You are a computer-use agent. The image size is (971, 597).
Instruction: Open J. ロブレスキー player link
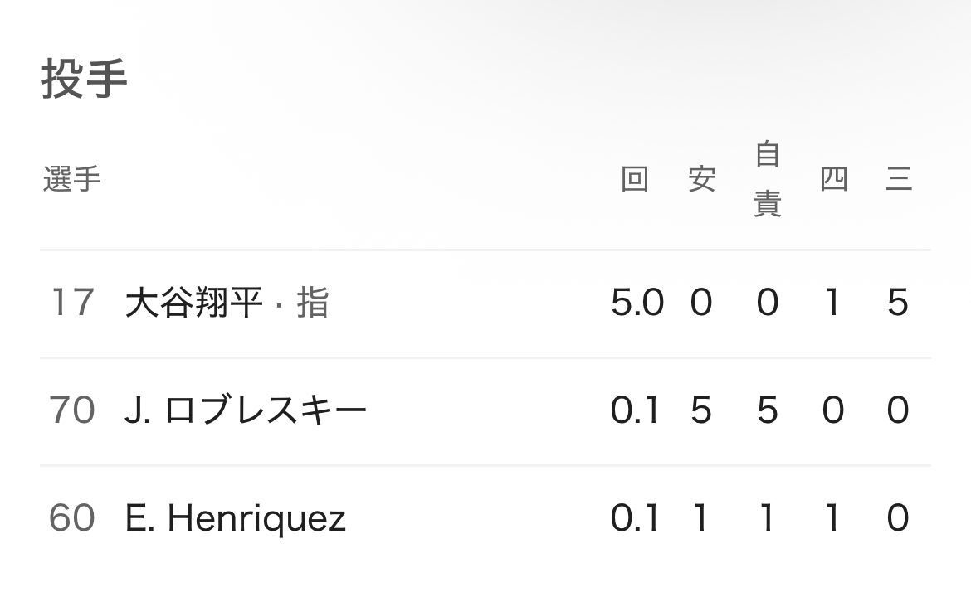pyautogui.click(x=246, y=410)
